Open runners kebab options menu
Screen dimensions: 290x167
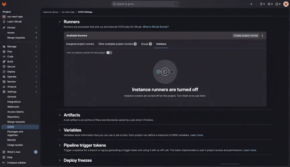click(262, 35)
